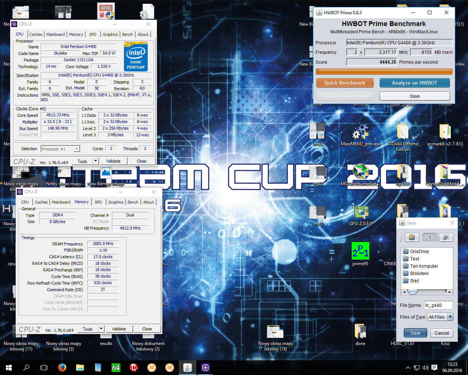Select the Caches tab in upper CPU-Z window
468x375 pixels.
tap(36, 34)
